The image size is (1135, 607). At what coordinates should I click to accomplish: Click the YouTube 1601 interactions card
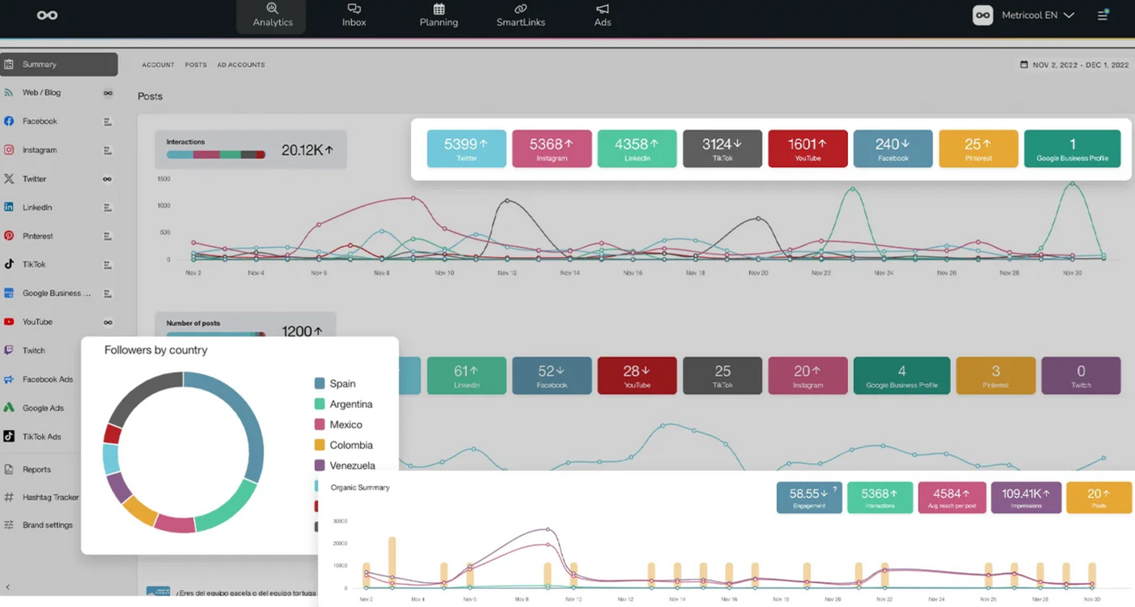[807, 148]
